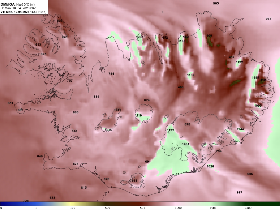
Task: Click the 641 map value
Action: point(118,110)
